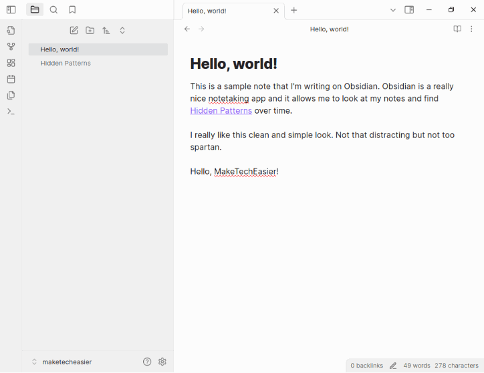Change sort order icon
The height and width of the screenshot is (373, 484).
click(106, 30)
